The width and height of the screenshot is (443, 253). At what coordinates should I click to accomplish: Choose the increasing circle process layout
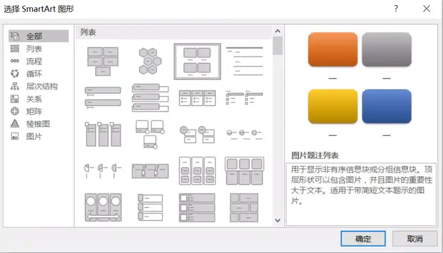pyautogui.click(x=244, y=134)
